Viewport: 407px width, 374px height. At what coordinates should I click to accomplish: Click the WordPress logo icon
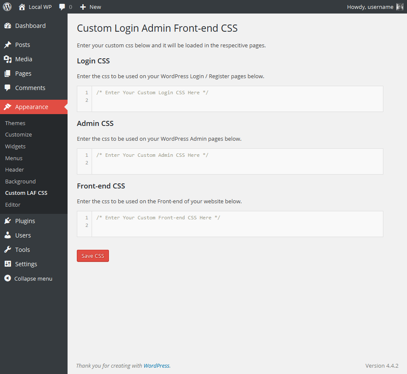(x=7, y=7)
